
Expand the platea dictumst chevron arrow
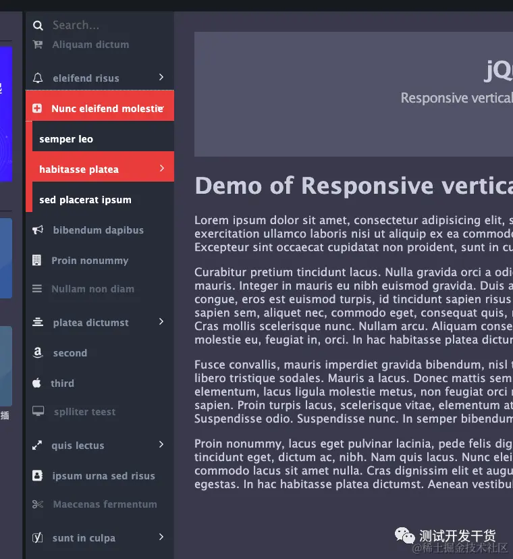pos(161,321)
